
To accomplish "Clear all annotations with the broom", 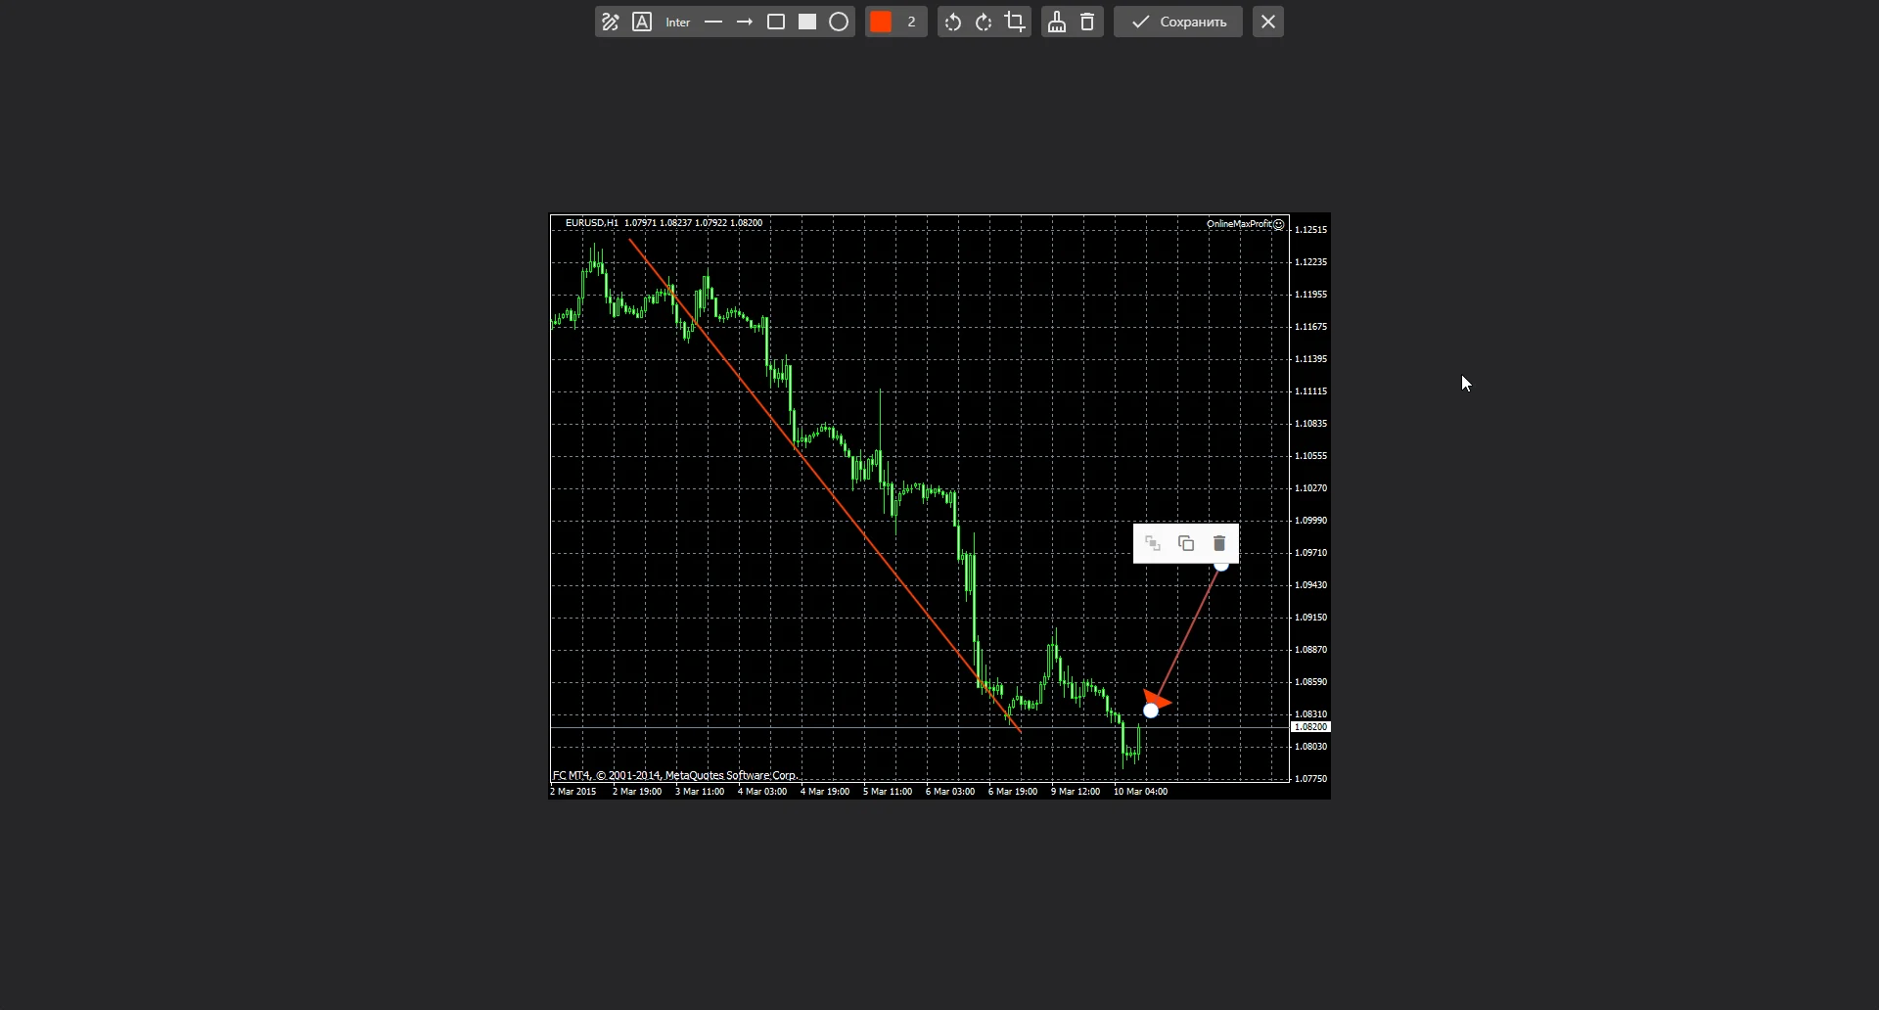I will click(1057, 22).
